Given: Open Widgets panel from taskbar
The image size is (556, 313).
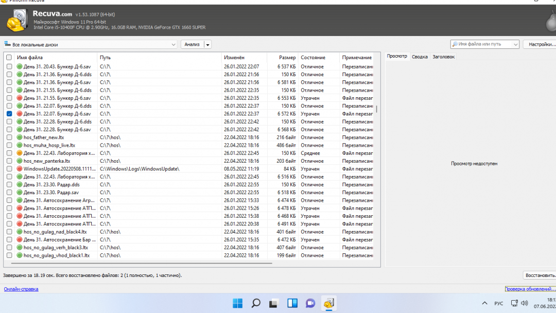Looking at the screenshot, I should pyautogui.click(x=292, y=303).
